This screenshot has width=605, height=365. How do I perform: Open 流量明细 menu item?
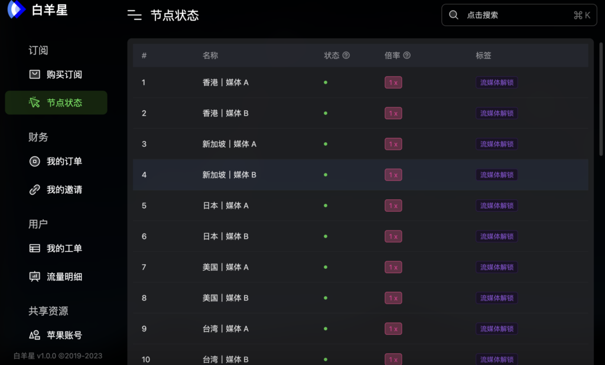pyautogui.click(x=64, y=277)
